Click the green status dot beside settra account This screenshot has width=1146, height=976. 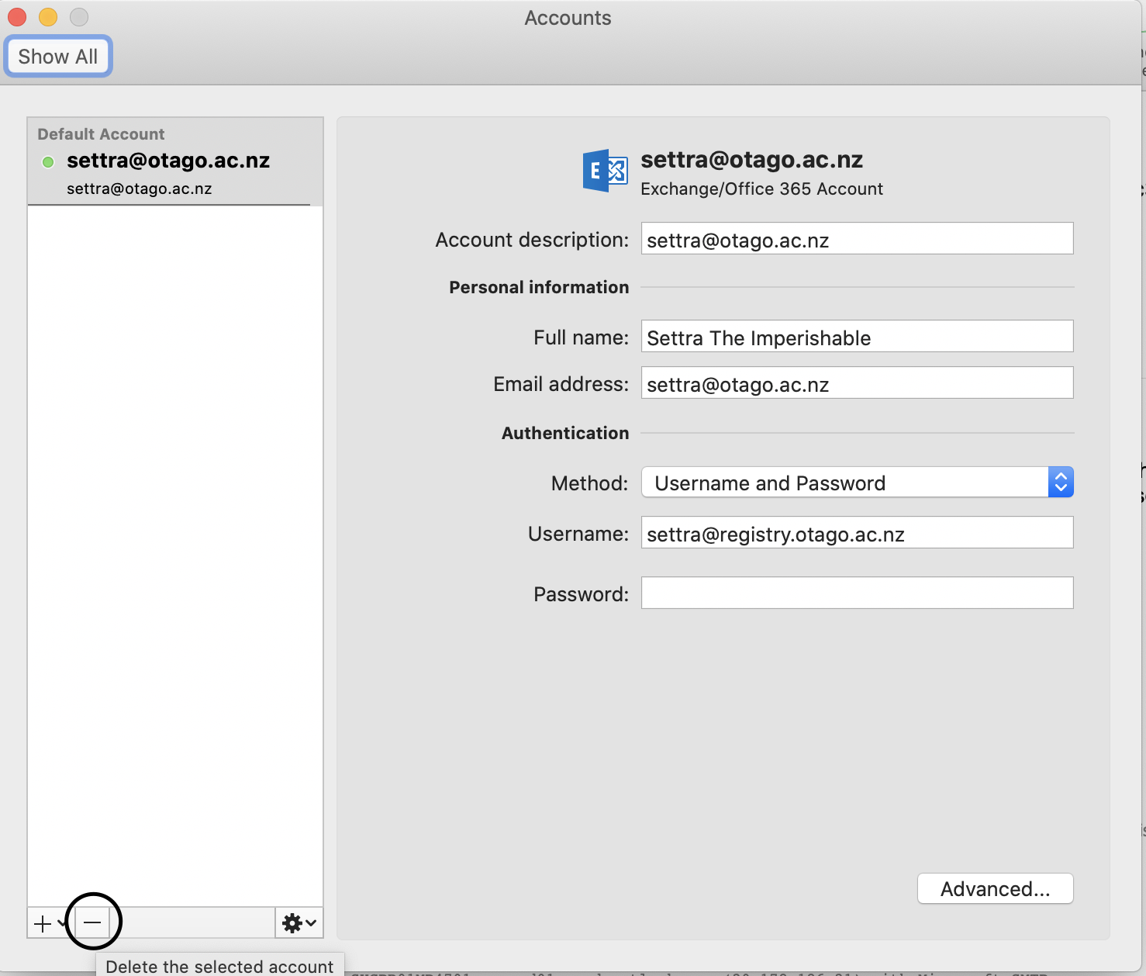(x=48, y=161)
